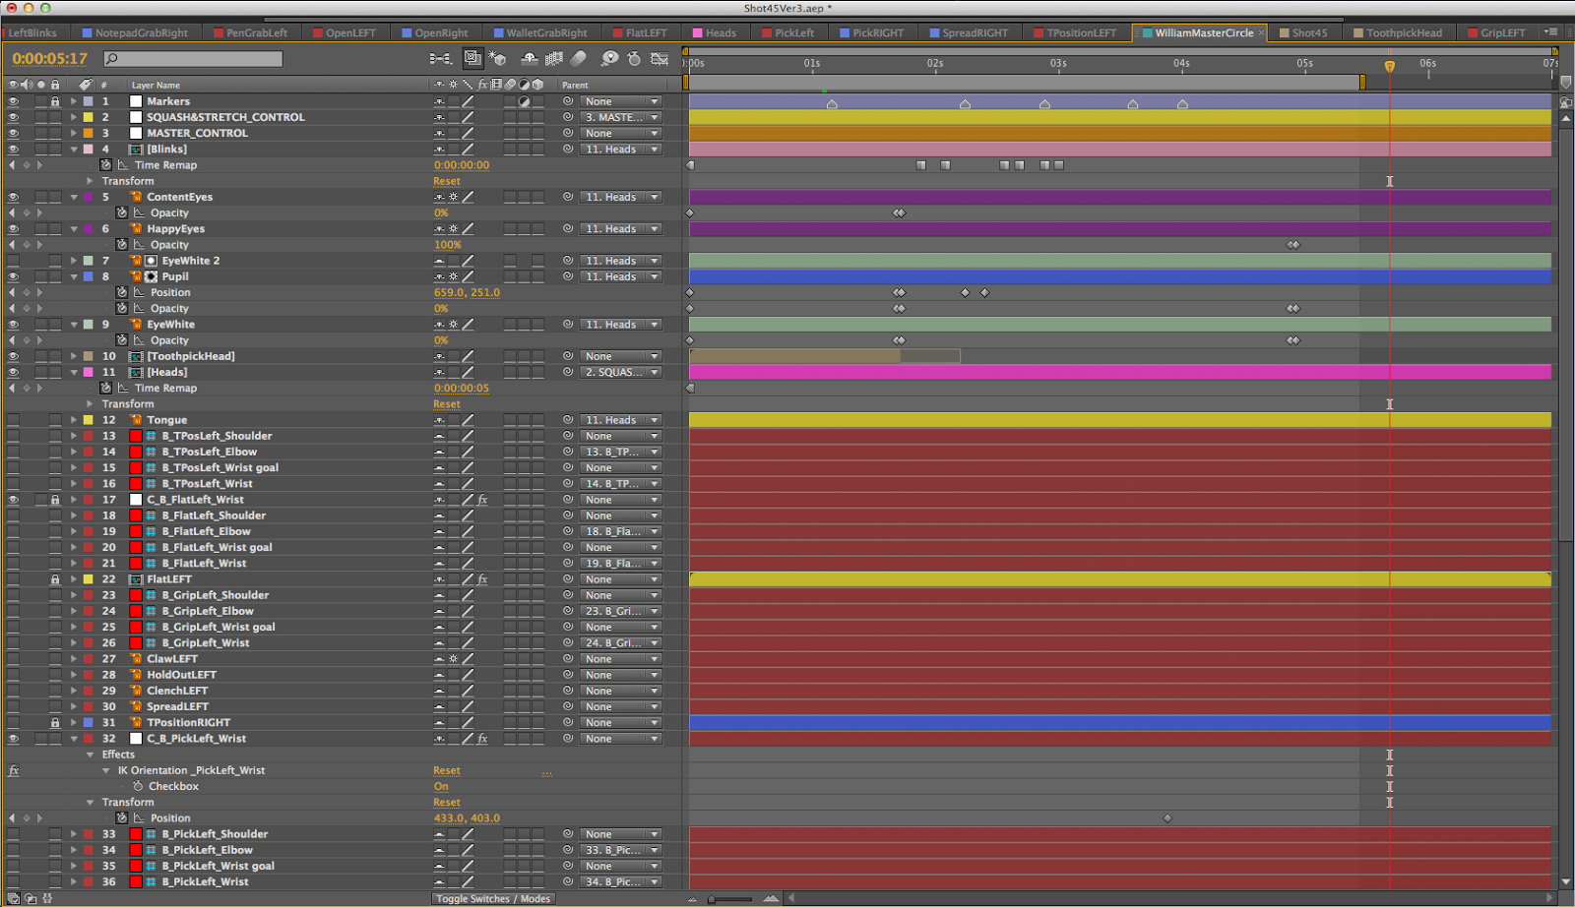Hide the [Heads] layer
This screenshot has width=1575, height=907.
[13, 372]
